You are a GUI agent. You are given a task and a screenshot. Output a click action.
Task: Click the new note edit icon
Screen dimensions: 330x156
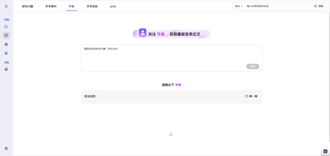[x=6, y=26]
